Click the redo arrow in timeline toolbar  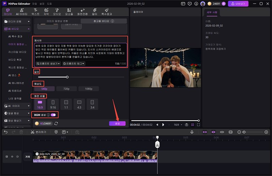pos(14,132)
